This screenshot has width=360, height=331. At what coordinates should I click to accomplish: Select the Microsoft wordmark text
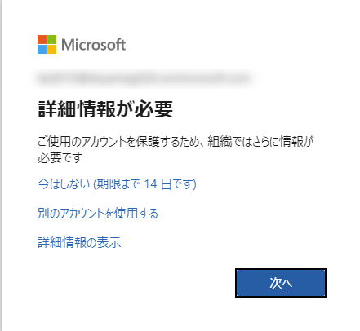(94, 45)
